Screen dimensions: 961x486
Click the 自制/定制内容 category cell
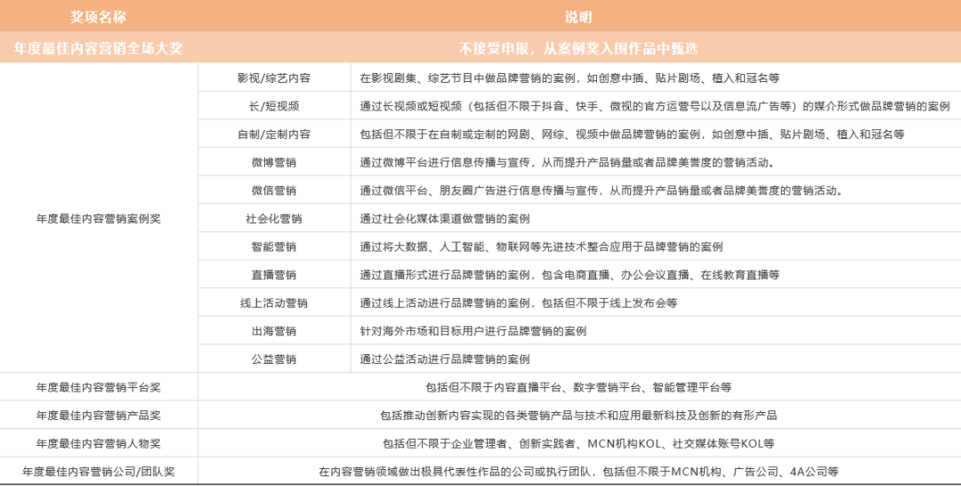tap(274, 134)
